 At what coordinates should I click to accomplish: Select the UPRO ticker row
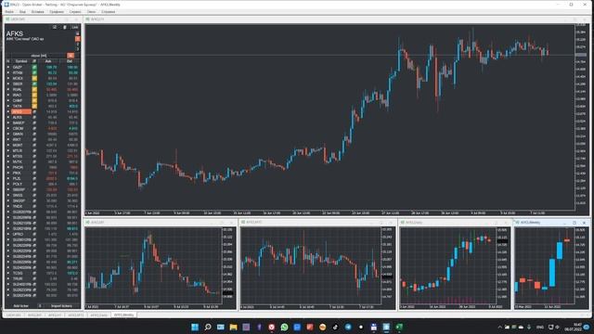click(43, 234)
